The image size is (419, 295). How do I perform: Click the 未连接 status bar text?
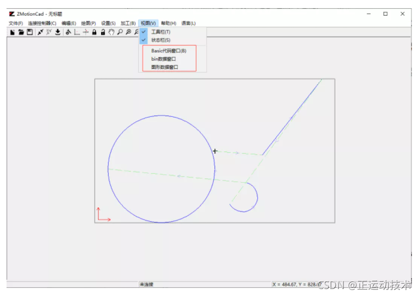click(146, 284)
